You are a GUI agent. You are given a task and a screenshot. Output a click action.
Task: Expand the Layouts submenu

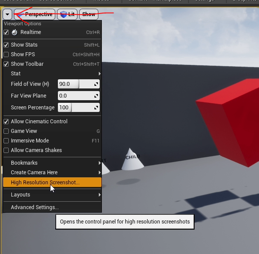click(52, 195)
